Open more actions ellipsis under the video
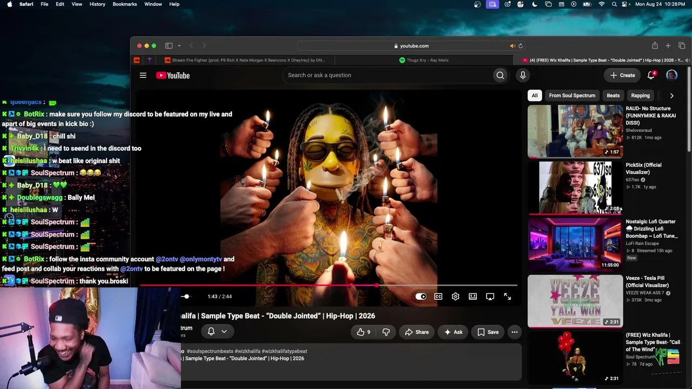This screenshot has height=389, width=692. 515,332
